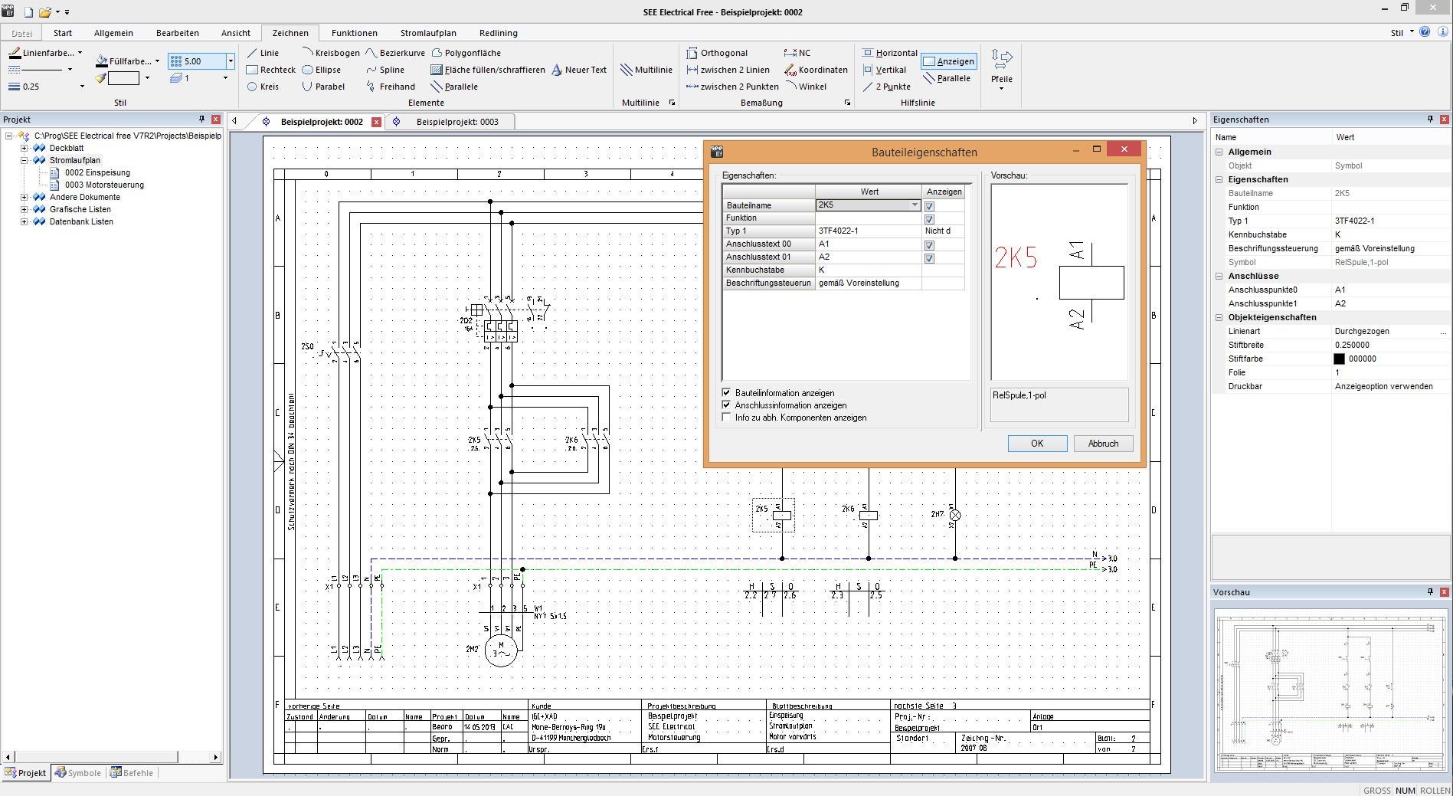The image size is (1453, 796).
Task: Untick Anschlussinformation anzeigen checkbox
Action: (727, 405)
